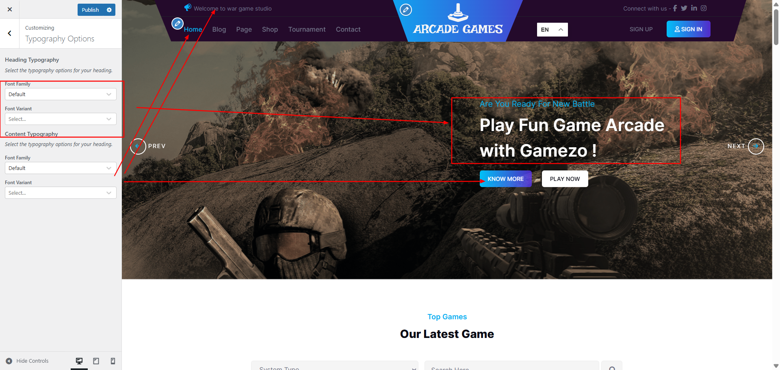Expand the EN language selector
Image resolution: width=780 pixels, height=370 pixels.
[552, 30]
